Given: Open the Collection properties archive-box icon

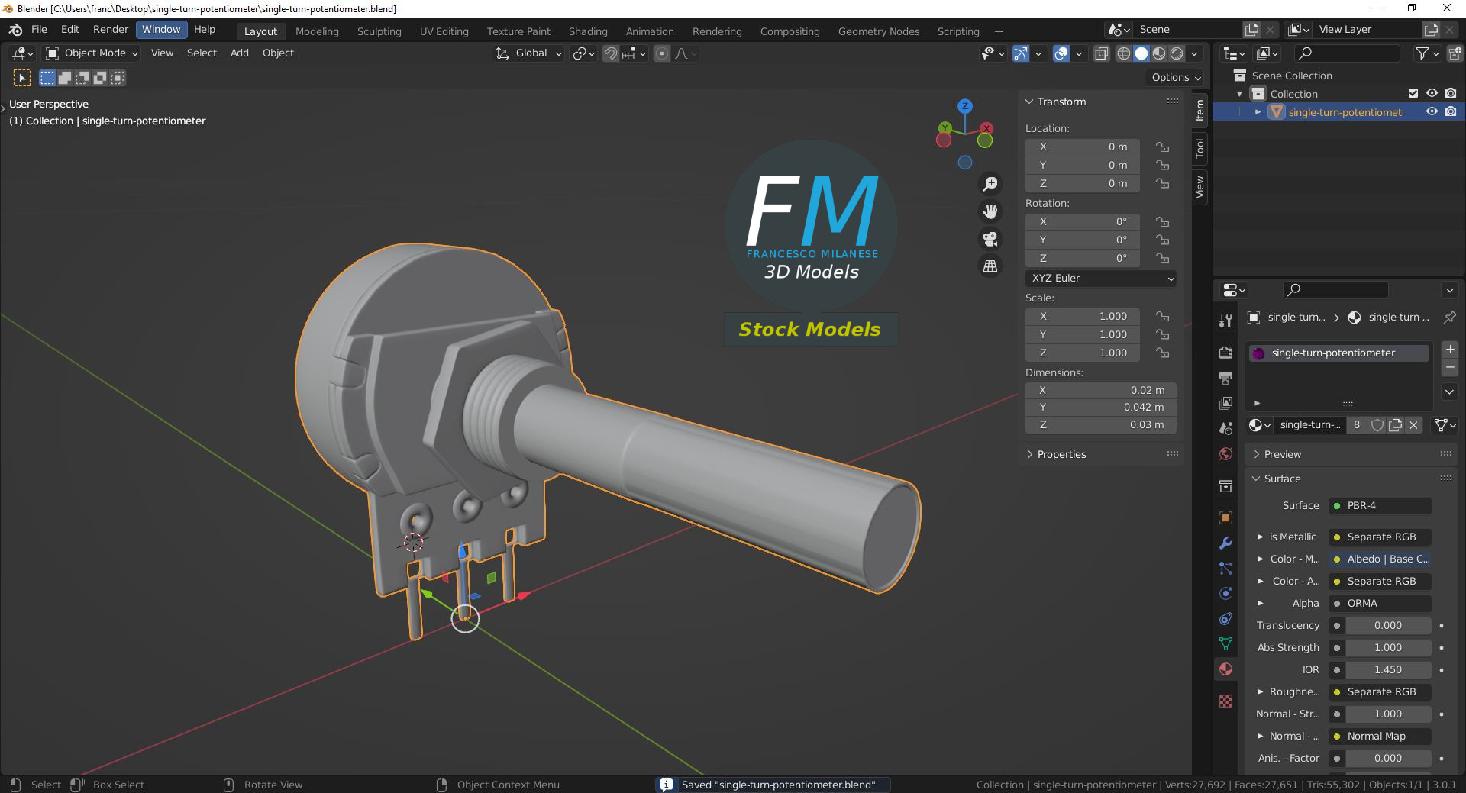Looking at the screenshot, I should pyautogui.click(x=1225, y=486).
